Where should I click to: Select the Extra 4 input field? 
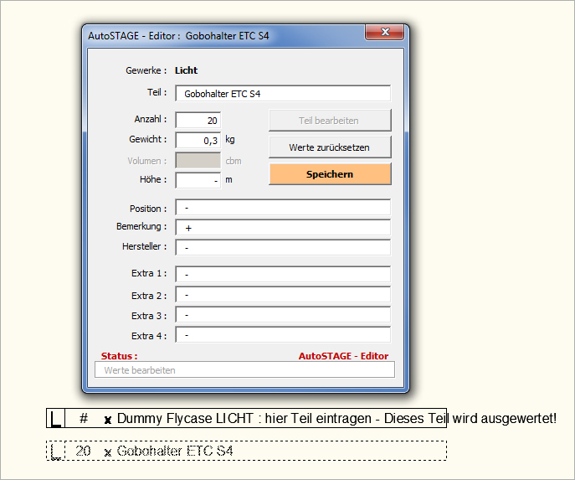click(282, 336)
